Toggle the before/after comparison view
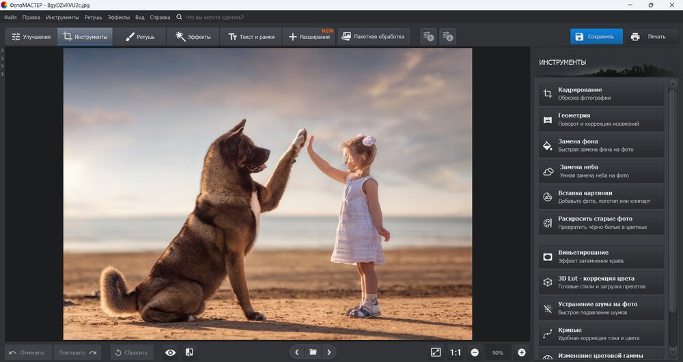Screen dimensions: 683x362 (x=189, y=352)
